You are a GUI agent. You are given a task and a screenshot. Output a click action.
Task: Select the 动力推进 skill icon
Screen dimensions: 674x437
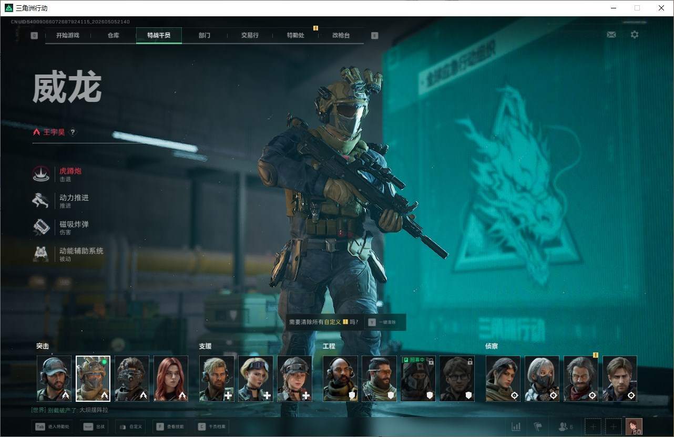pyautogui.click(x=41, y=201)
